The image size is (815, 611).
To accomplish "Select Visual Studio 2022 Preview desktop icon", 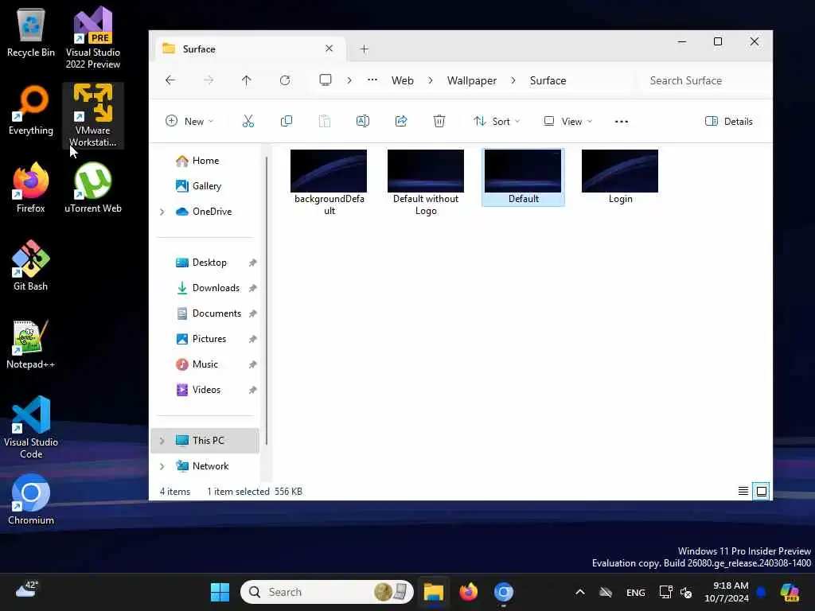I will [93, 37].
